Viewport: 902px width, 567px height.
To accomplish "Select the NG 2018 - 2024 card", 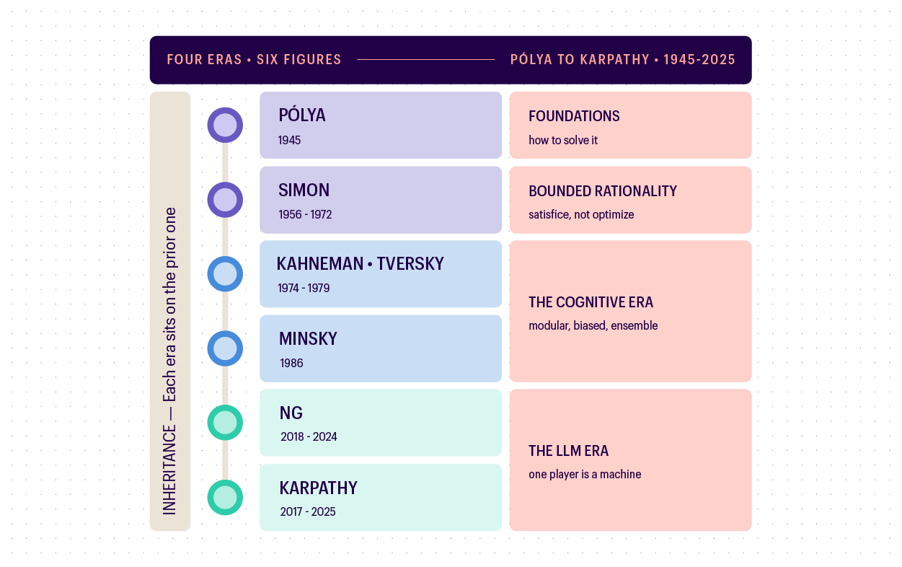I will point(381,423).
